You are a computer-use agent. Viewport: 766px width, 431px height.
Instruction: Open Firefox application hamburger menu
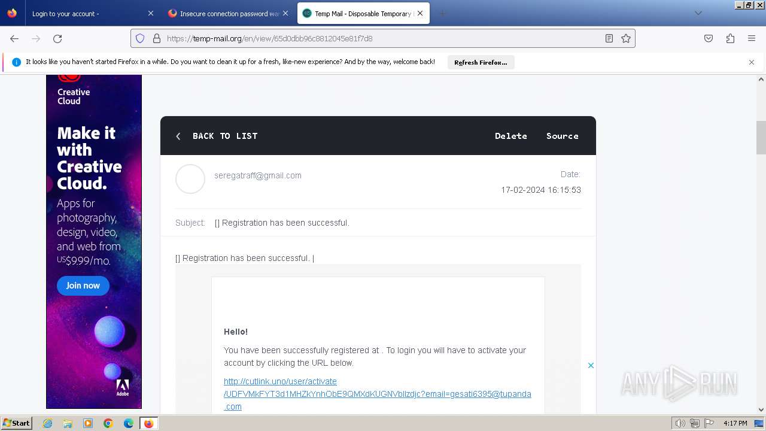752,38
